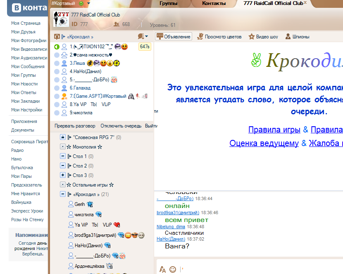Select queue user 6.Галахад
Screen dimensions: 343x274
coord(80,88)
